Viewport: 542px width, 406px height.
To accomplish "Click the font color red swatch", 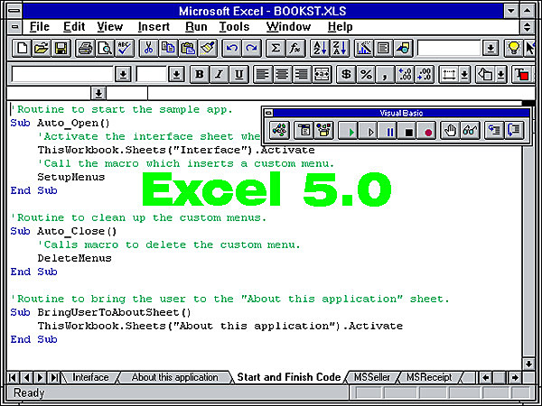I will pyautogui.click(x=522, y=74).
